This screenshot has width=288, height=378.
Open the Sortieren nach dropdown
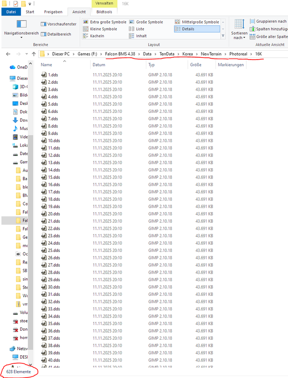pyautogui.click(x=239, y=29)
